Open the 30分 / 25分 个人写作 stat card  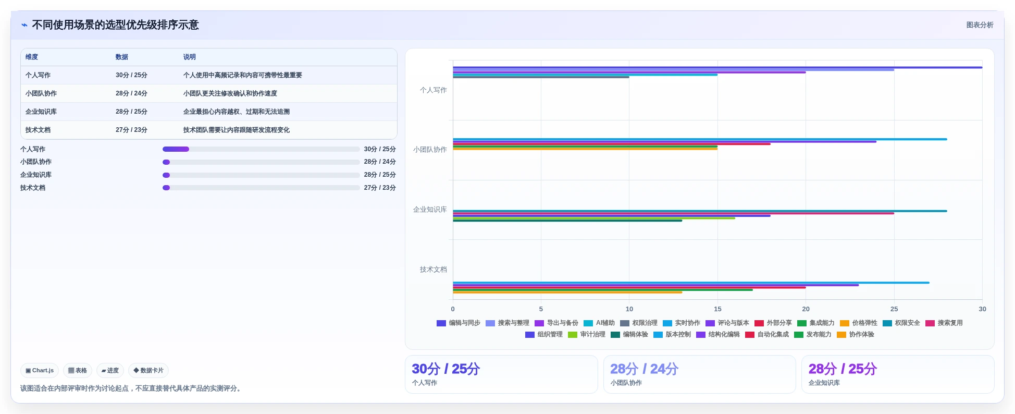pos(501,374)
